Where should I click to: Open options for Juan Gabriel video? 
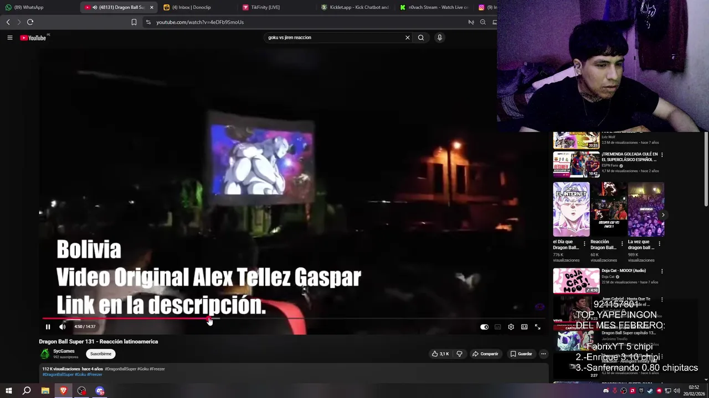(x=662, y=300)
